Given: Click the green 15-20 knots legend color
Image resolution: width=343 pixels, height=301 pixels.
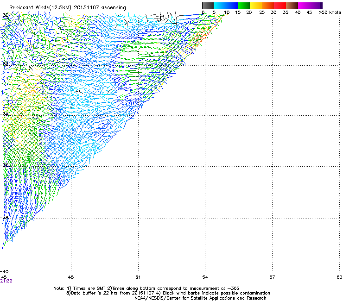Looking at the screenshot, I should (244, 6).
